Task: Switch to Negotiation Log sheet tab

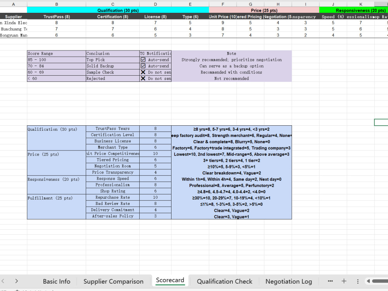Action: coord(289,281)
